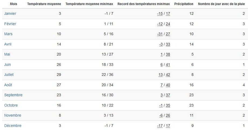
Task: Select the Août link
Action: tap(8, 85)
